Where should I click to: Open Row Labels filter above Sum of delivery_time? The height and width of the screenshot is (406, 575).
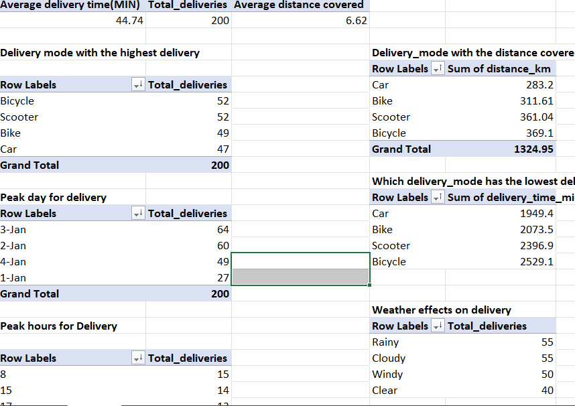pos(438,198)
